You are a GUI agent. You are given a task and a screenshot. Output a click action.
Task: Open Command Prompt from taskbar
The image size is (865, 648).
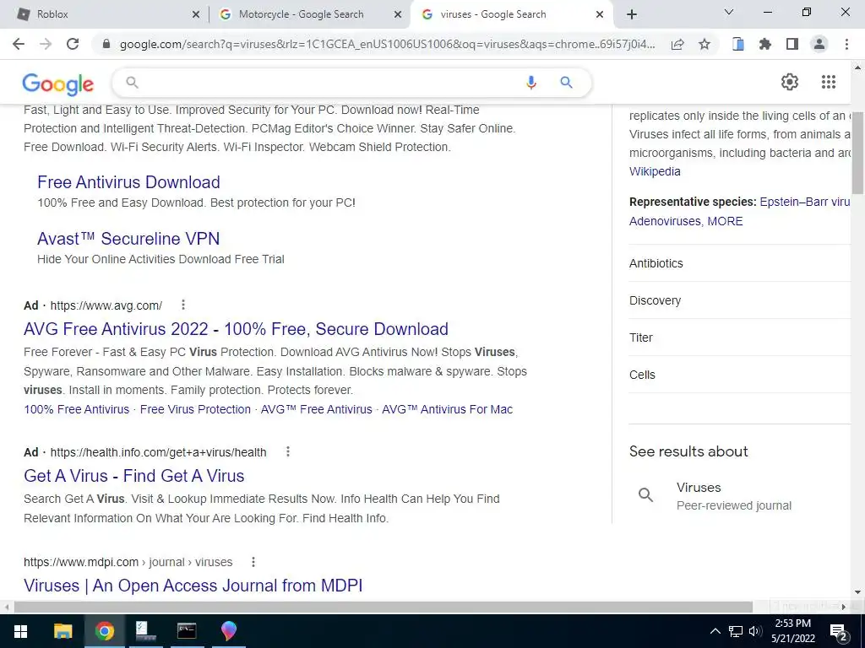tap(187, 631)
